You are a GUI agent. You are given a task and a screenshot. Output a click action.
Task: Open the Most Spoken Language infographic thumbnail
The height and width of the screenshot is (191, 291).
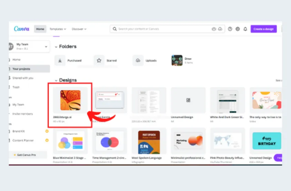coord(149,141)
